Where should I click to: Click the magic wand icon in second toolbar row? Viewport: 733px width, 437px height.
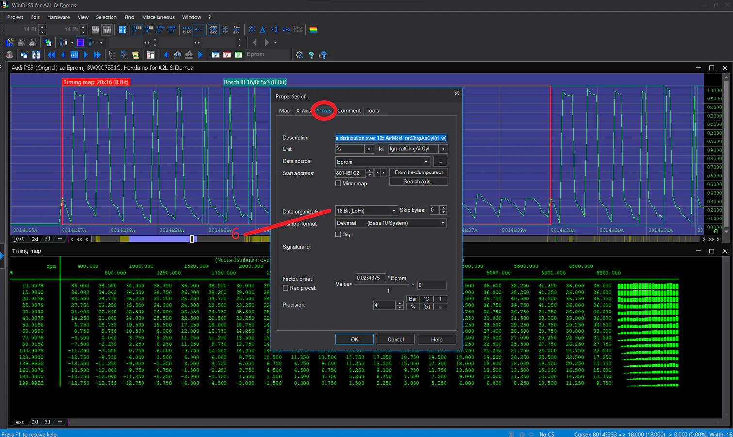click(x=9, y=42)
